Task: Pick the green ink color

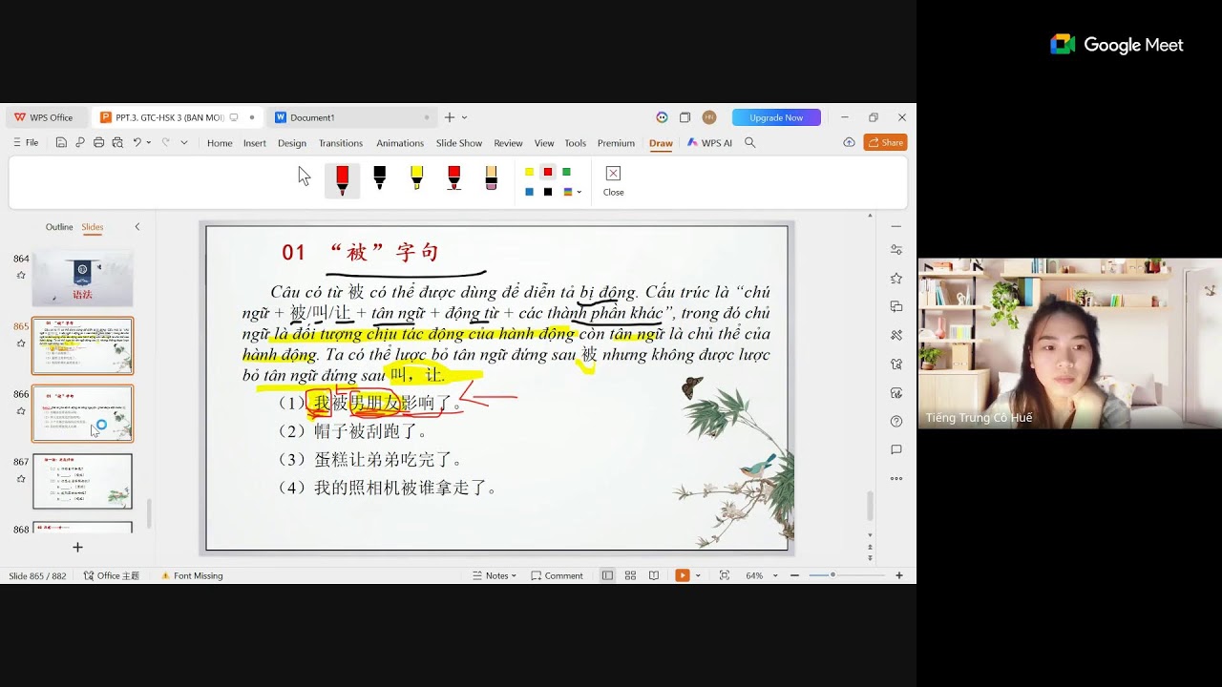Action: pyautogui.click(x=566, y=172)
